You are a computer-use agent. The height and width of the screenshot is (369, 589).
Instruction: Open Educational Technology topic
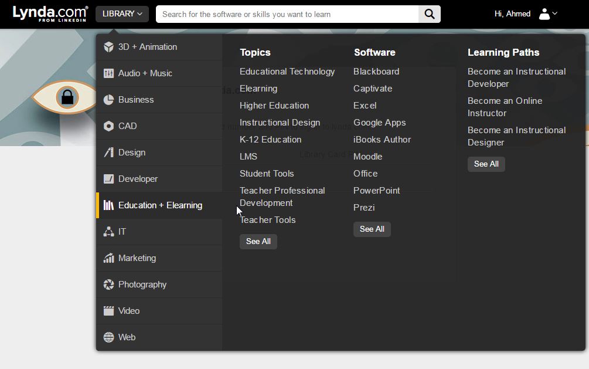(x=287, y=72)
